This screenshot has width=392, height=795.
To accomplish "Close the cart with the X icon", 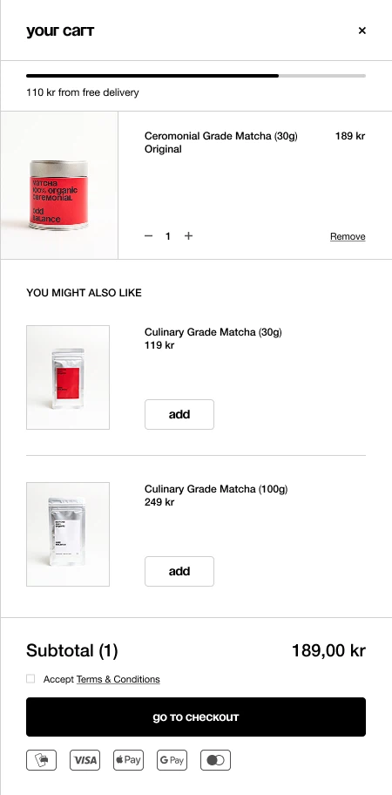I will (362, 31).
